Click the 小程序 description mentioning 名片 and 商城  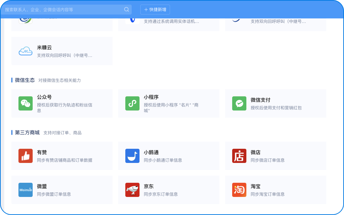pyautogui.click(x=171, y=108)
